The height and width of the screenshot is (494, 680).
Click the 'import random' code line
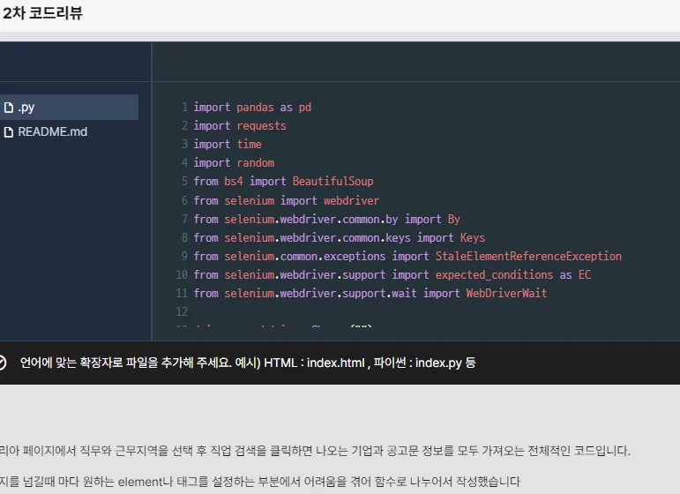[x=234, y=163]
